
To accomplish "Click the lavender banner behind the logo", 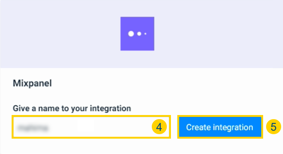I will click(x=56, y=34).
